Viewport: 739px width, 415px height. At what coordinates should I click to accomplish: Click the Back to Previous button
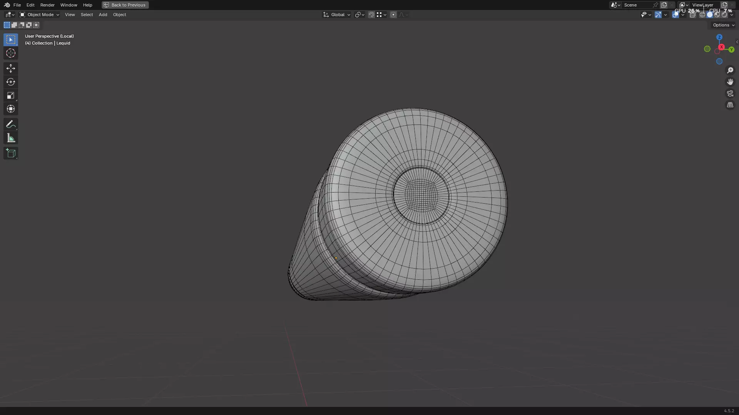(125, 5)
